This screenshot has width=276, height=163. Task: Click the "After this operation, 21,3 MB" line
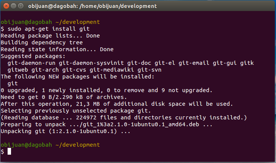[116, 104]
